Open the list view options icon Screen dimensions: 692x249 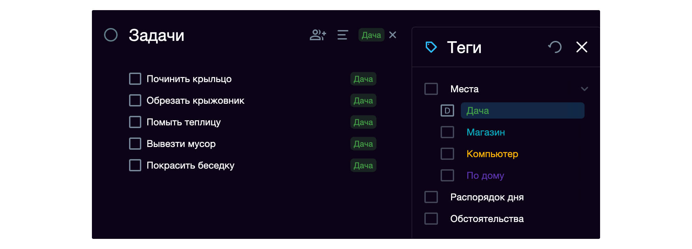(342, 35)
